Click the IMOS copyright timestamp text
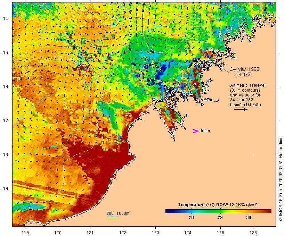The image size is (285, 236). pos(280,179)
